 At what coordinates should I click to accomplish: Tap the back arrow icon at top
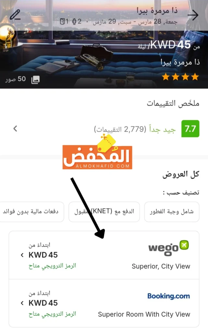pos(193,15)
